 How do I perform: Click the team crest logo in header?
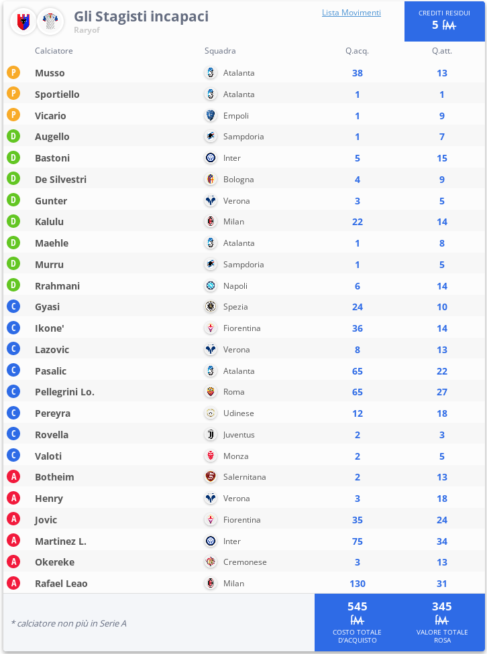tap(23, 21)
